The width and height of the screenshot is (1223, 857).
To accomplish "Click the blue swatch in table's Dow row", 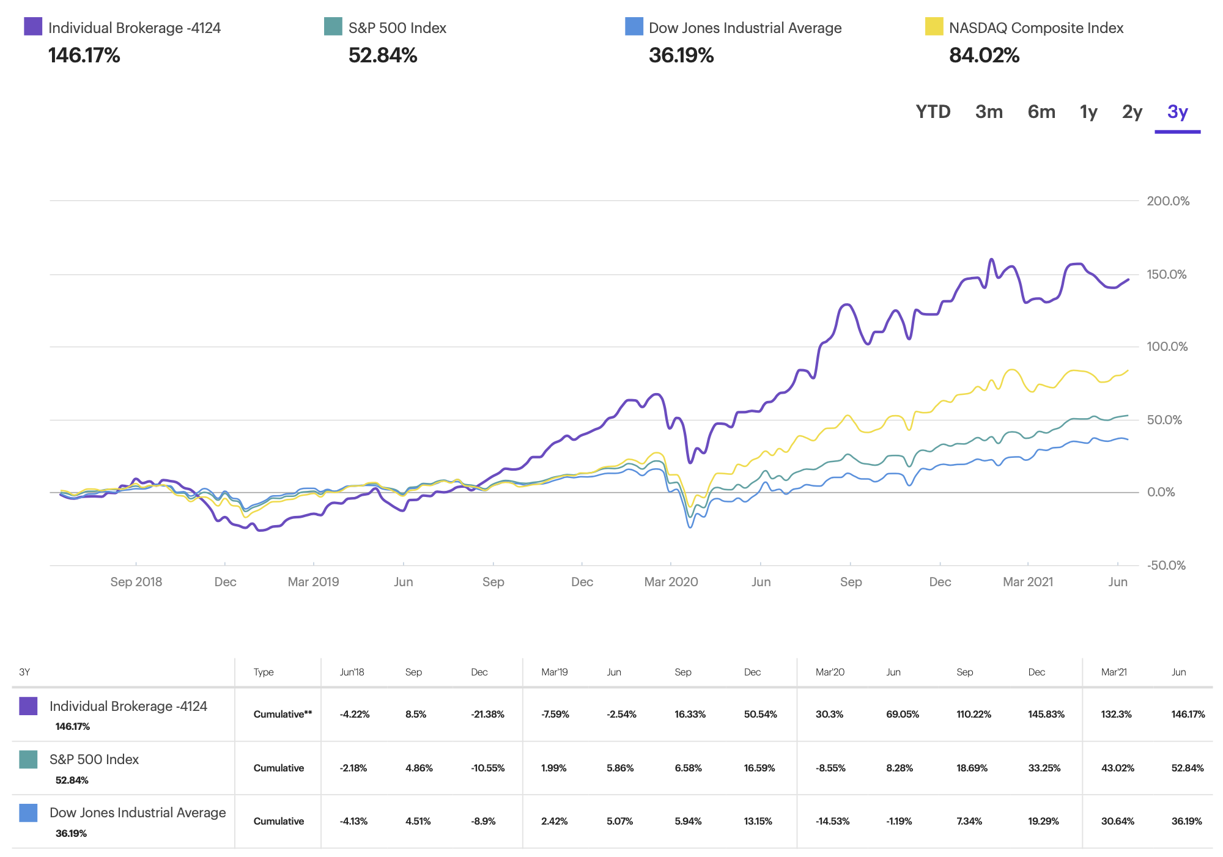I will [x=28, y=812].
